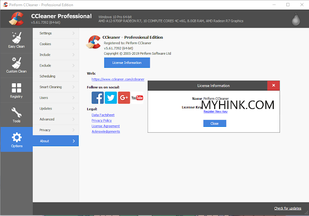Image resolution: width=309 pixels, height=216 pixels.
Task: Open the Include options page
Action: pyautogui.click(x=56, y=55)
